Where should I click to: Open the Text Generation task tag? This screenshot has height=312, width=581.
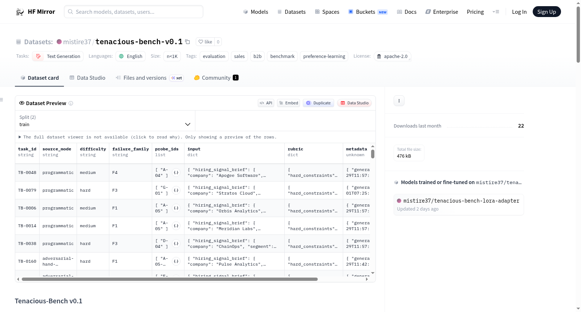click(x=58, y=56)
